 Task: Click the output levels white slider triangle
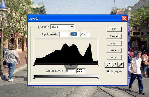98,79
